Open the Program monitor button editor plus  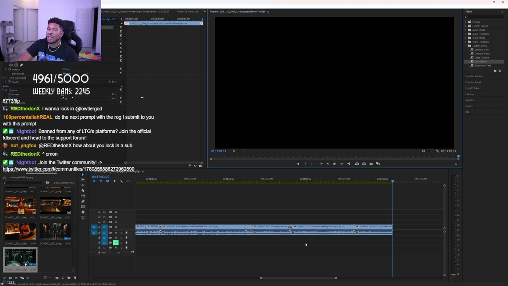click(x=456, y=164)
